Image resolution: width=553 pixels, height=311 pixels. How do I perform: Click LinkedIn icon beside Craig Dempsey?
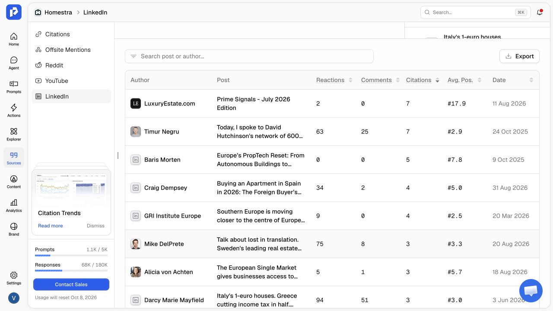click(x=136, y=188)
